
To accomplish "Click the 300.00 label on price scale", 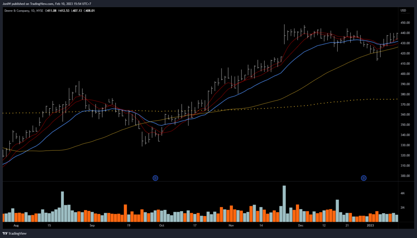I will click(404, 176).
